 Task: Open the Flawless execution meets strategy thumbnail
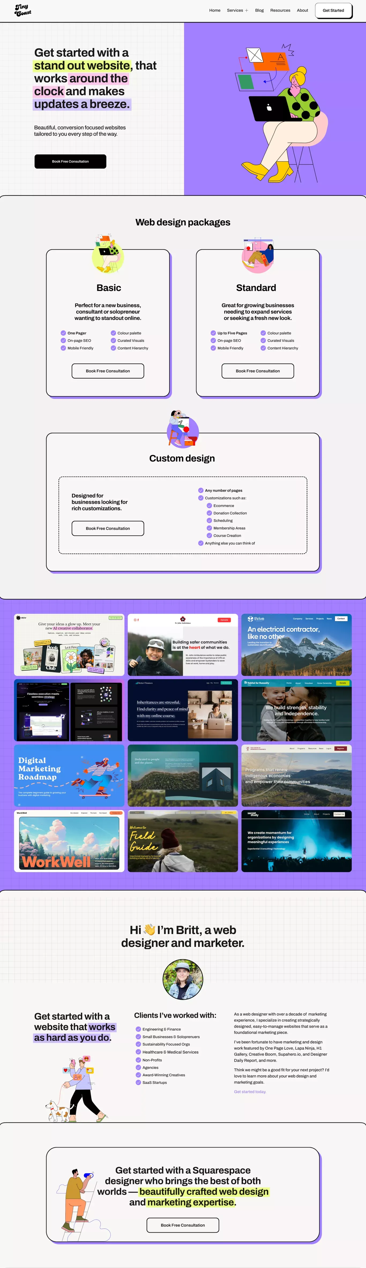[69, 710]
